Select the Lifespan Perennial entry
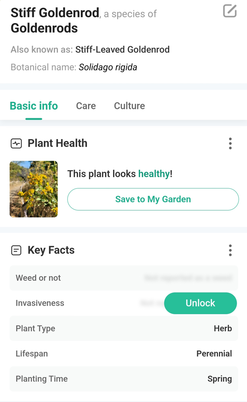The image size is (247, 402). [x=123, y=353]
